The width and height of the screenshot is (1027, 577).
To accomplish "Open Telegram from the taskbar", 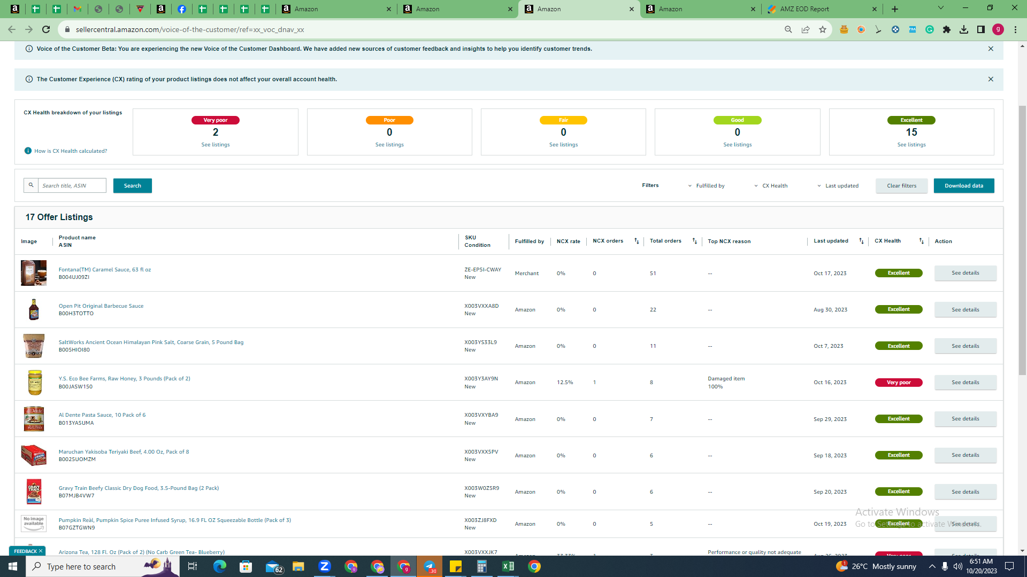I will pyautogui.click(x=430, y=566).
